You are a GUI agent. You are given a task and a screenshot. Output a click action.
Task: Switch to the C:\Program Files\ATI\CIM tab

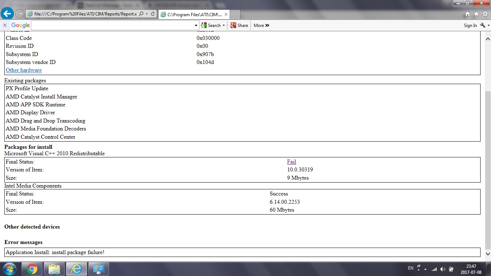point(193,14)
